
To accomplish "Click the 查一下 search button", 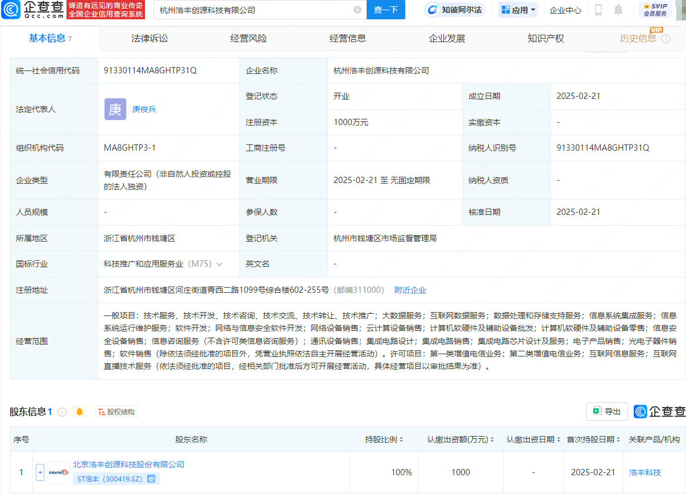I will pos(386,10).
